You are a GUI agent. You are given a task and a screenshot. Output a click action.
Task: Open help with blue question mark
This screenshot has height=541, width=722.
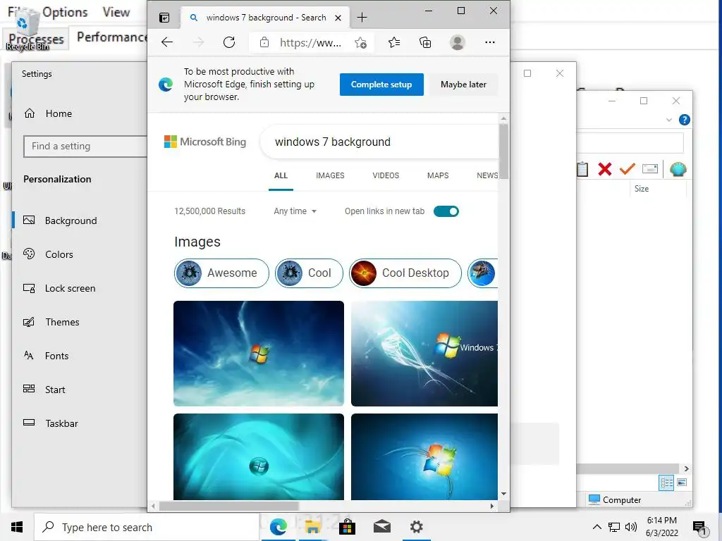[684, 120]
